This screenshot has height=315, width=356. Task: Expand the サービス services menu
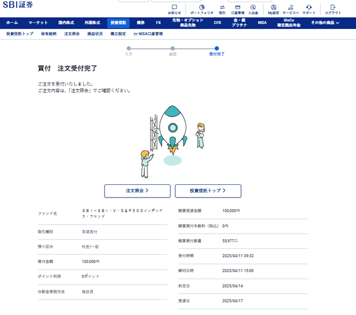pos(290,10)
